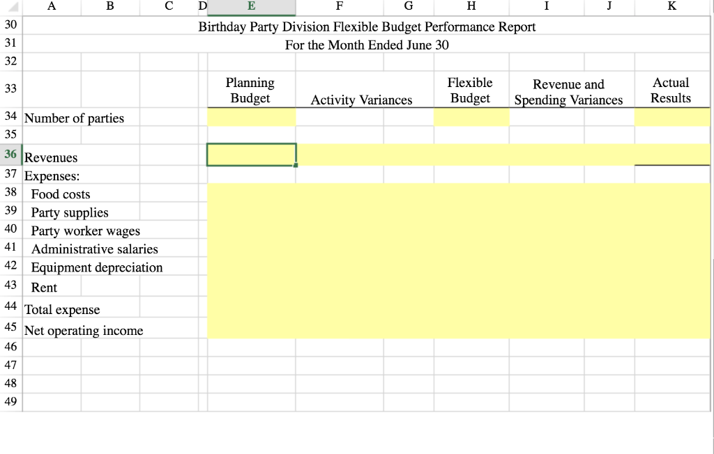Viewport: 714px width, 454px height.
Task: Select row 30 header
Action: (11, 25)
